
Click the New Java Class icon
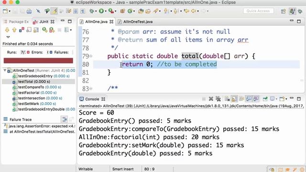point(130,11)
